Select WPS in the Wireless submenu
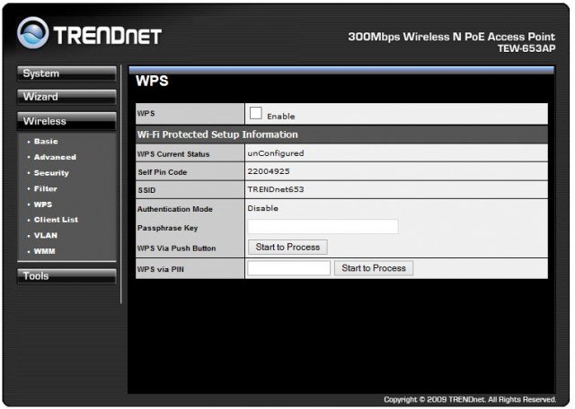 (x=43, y=204)
